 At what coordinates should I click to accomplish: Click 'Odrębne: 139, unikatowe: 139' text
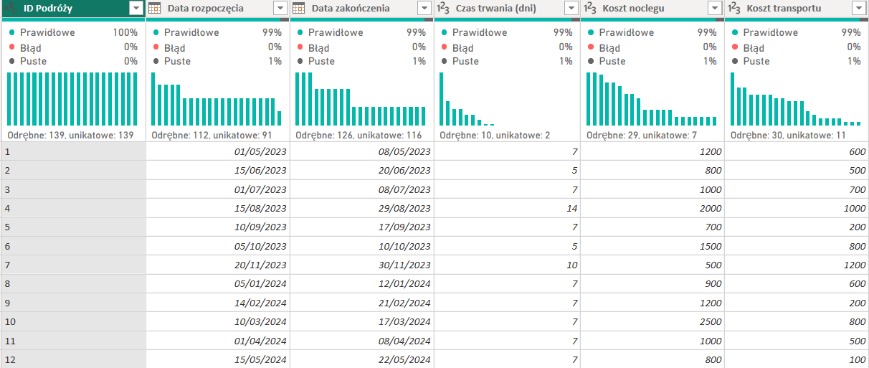click(70, 135)
